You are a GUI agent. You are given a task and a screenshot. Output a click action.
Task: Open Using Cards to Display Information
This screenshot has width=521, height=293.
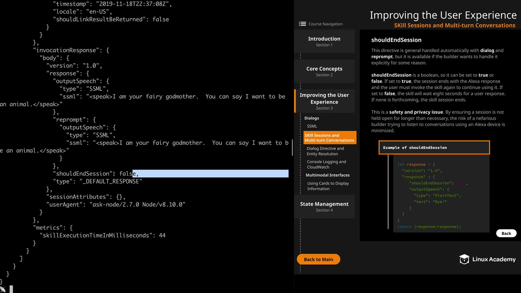[328, 186]
